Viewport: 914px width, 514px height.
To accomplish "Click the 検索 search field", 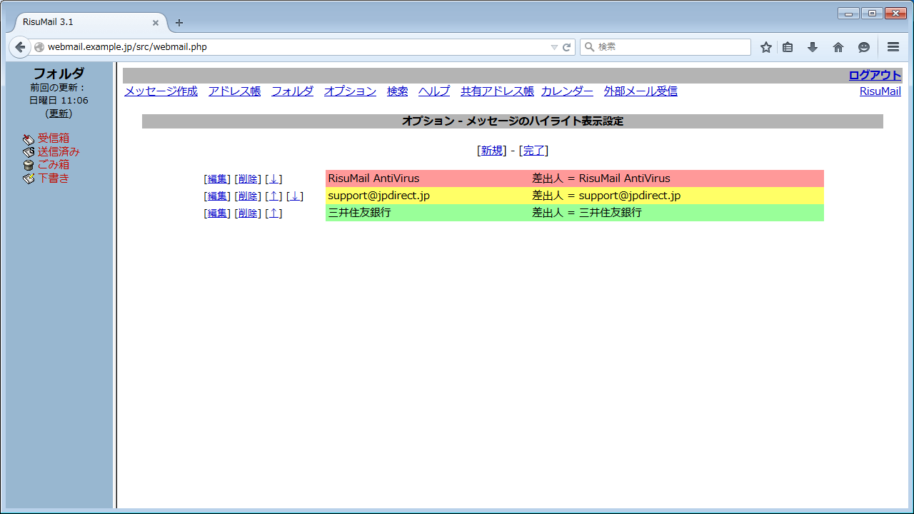I will [666, 47].
